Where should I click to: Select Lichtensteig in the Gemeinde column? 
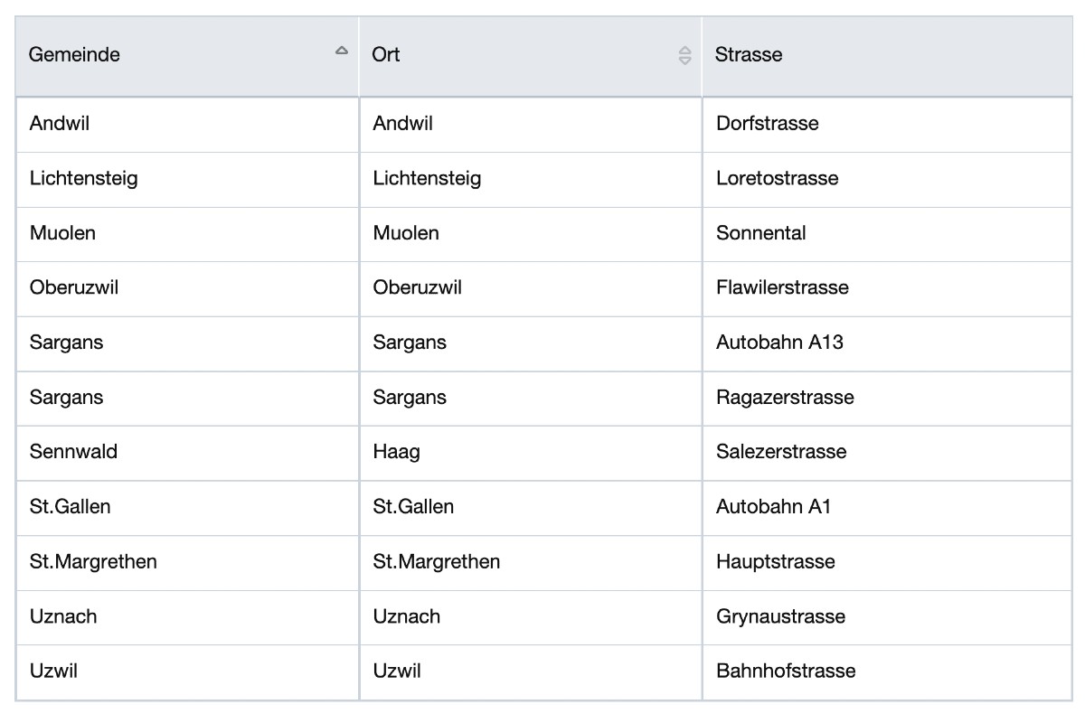[x=83, y=178]
